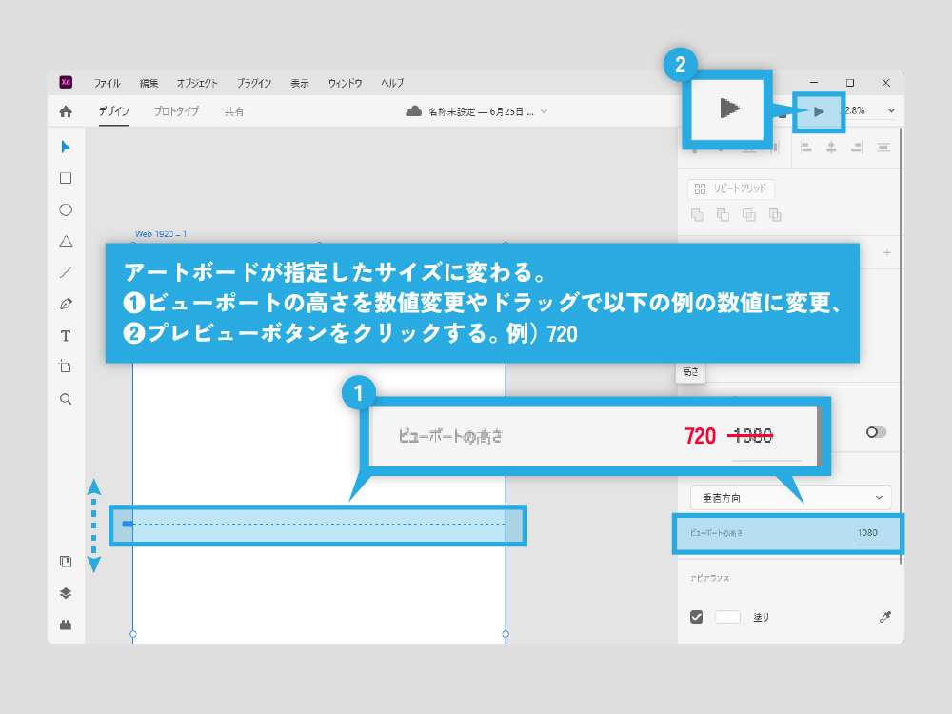The width and height of the screenshot is (952, 714).
Task: Toggle the switch above the 垂直方向 dropdown
Action: 876,431
